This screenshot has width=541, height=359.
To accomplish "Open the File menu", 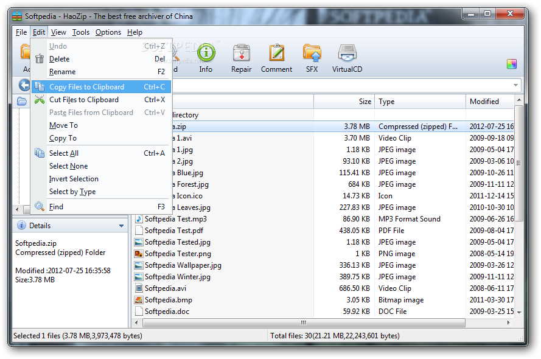I will click(21, 32).
